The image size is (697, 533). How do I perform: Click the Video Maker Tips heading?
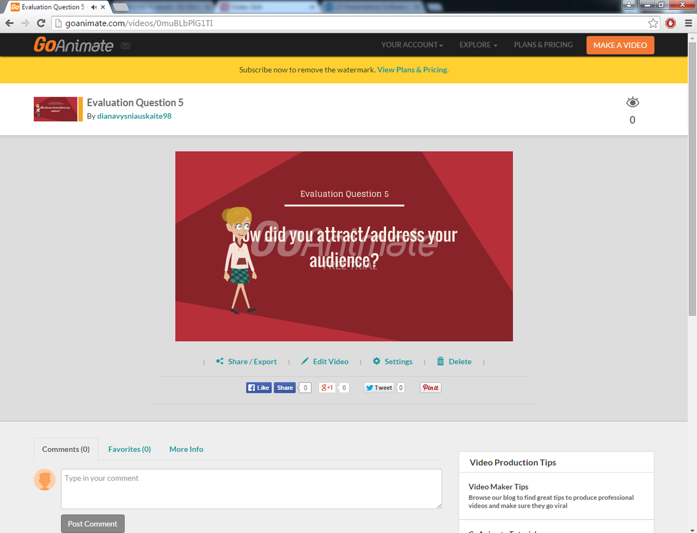(498, 487)
